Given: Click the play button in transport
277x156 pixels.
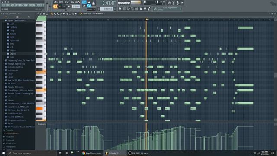Looking at the screenshot, I should point(60,6).
